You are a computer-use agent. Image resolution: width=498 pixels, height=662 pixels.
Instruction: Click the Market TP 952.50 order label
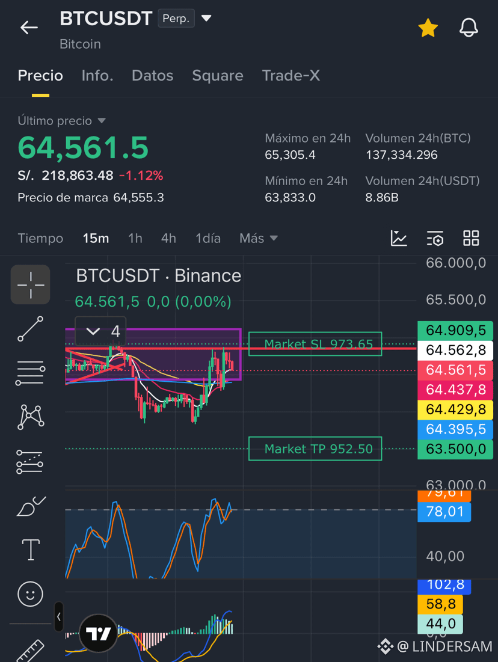(315, 449)
